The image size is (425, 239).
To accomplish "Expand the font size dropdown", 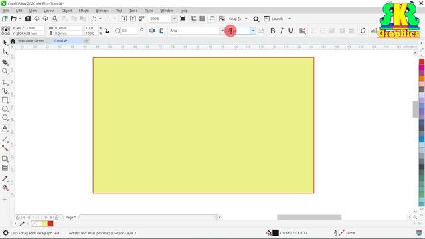I will (x=253, y=31).
